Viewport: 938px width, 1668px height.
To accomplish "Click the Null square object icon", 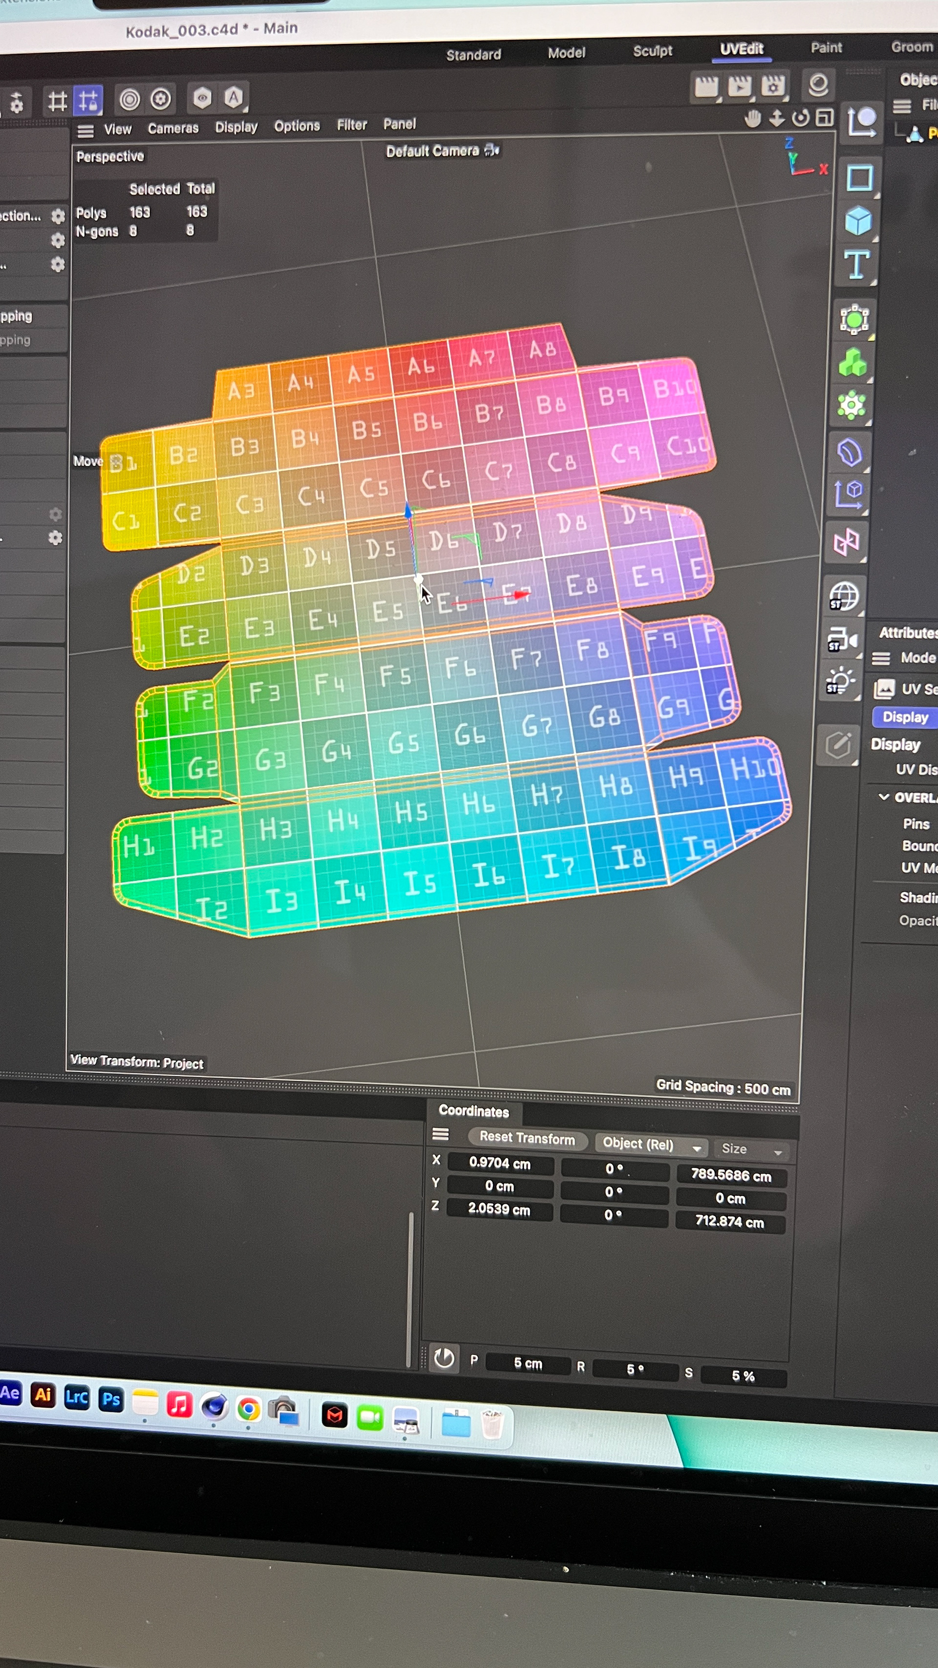I will 860,177.
